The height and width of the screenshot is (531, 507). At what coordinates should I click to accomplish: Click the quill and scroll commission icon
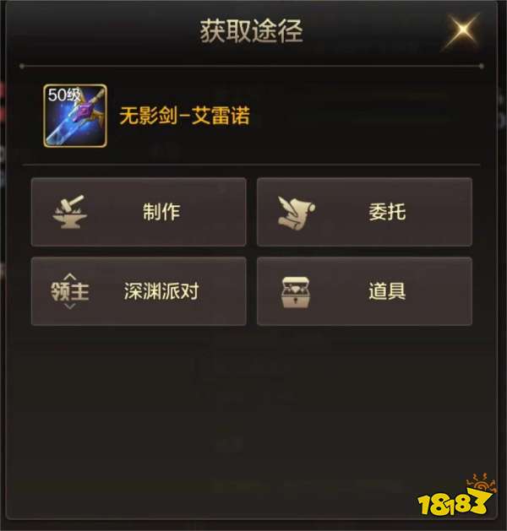click(x=297, y=213)
